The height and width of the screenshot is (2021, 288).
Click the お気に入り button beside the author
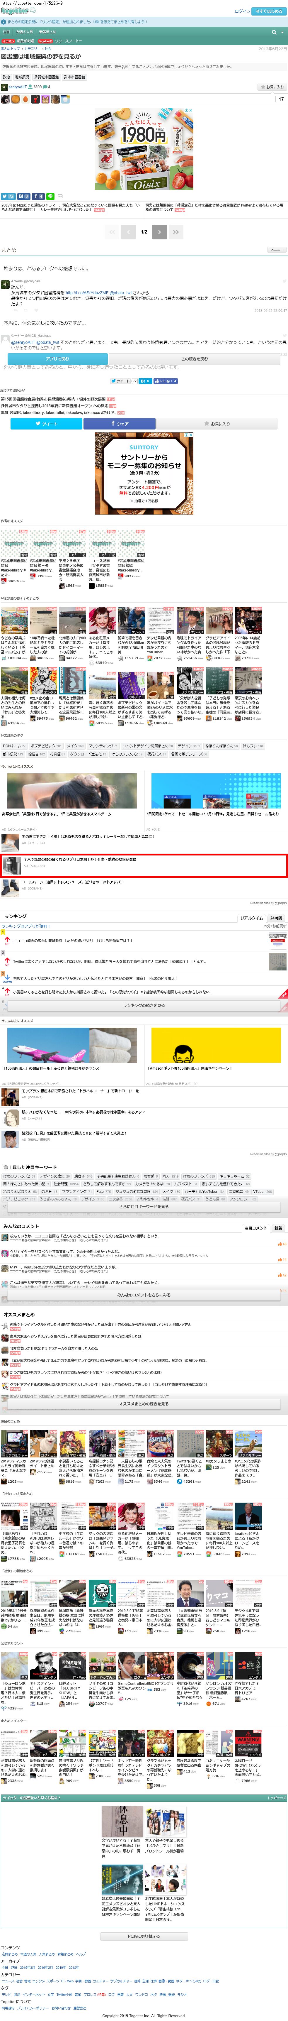pyautogui.click(x=272, y=87)
